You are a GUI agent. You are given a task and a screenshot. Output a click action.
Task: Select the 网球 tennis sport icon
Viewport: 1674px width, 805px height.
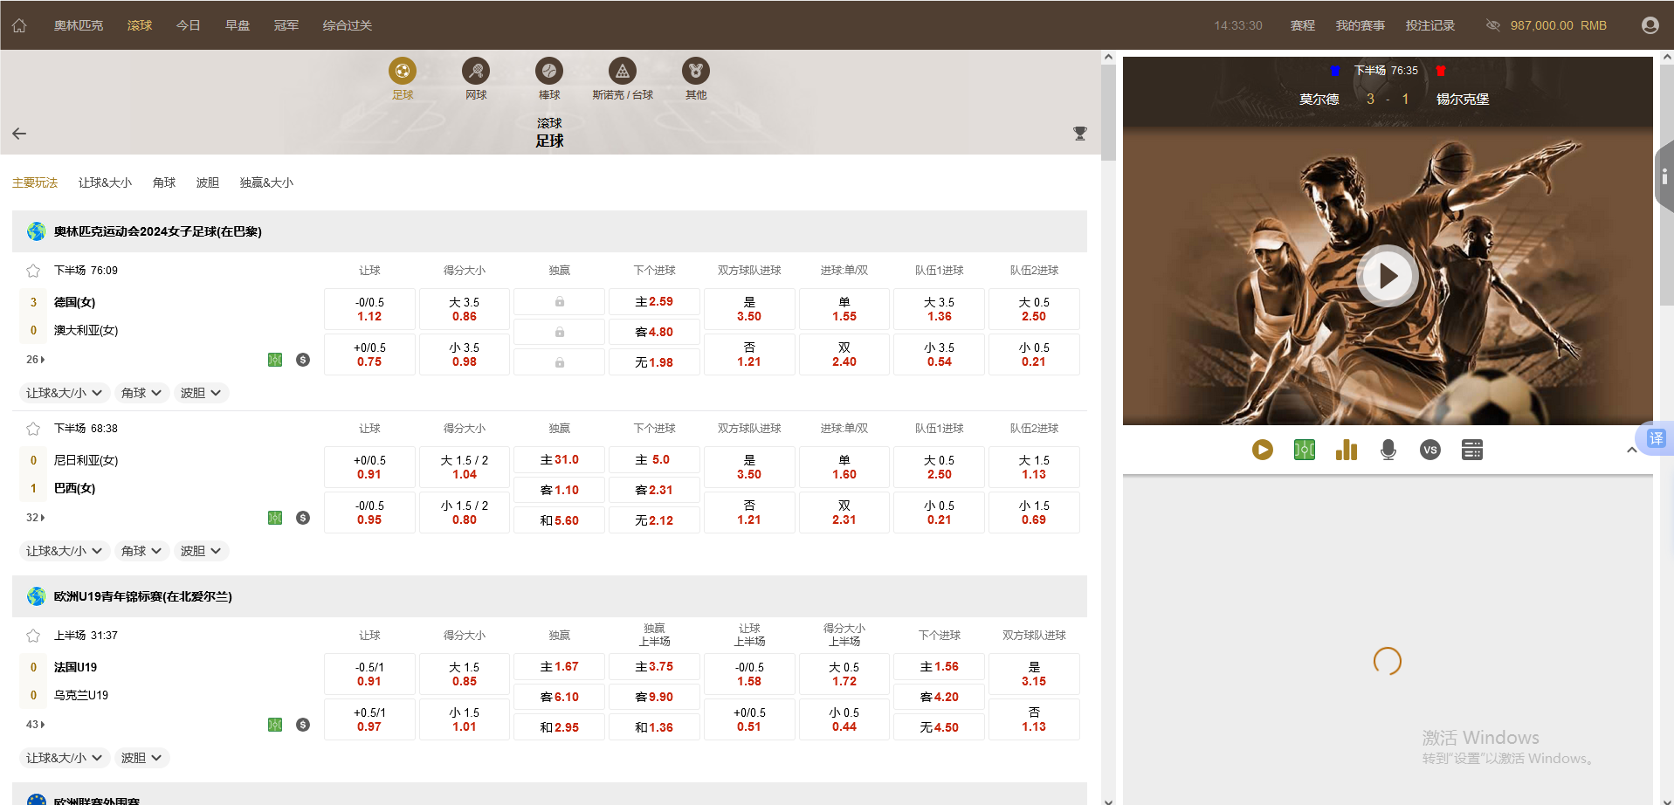pos(476,71)
